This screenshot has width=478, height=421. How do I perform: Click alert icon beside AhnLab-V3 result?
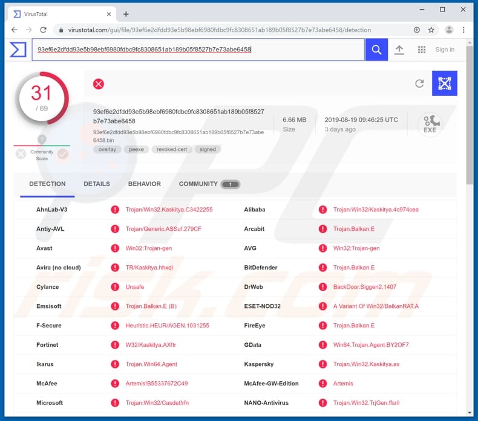[x=115, y=210]
